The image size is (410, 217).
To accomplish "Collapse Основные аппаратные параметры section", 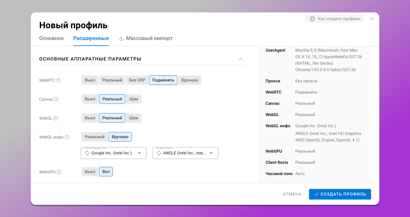I will (241, 59).
